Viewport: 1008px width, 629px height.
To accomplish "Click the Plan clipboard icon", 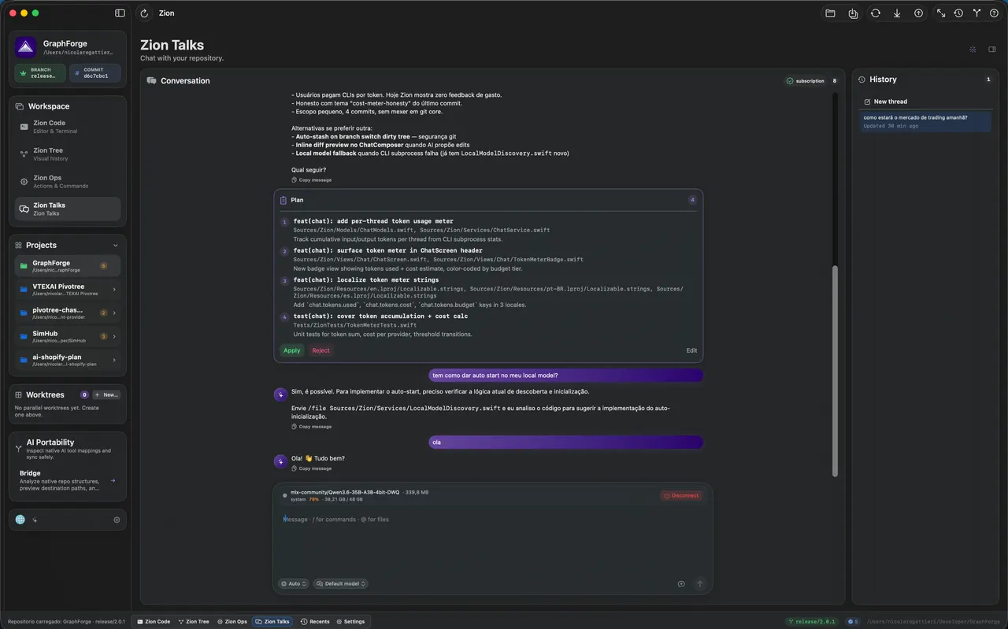I will (x=283, y=200).
